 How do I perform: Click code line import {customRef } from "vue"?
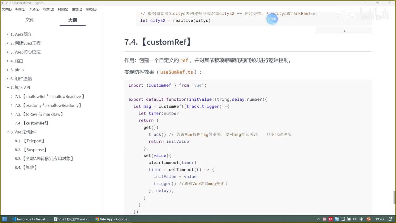[x=167, y=85]
